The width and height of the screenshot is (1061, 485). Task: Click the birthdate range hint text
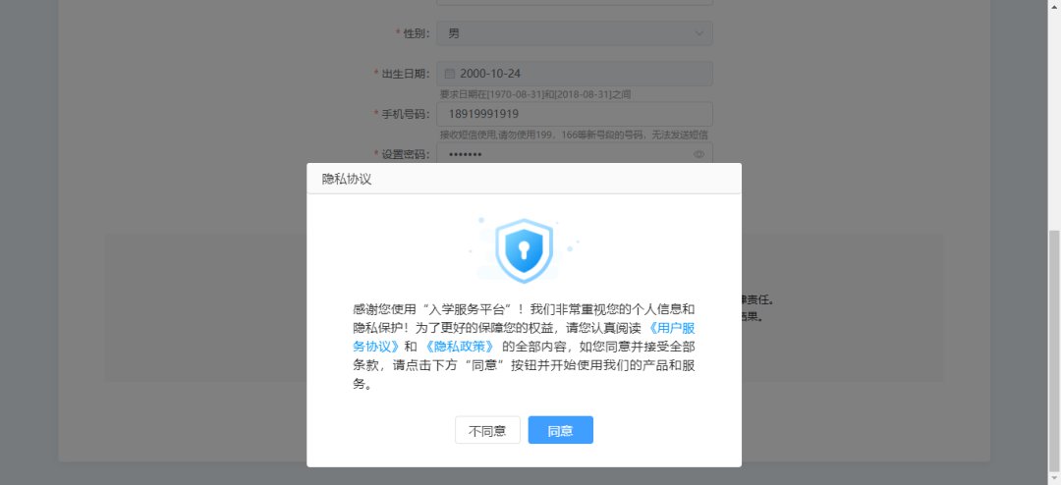click(535, 94)
